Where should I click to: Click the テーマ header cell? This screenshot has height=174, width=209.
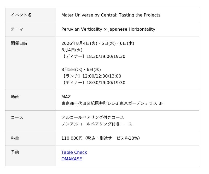pyautogui.click(x=31, y=29)
